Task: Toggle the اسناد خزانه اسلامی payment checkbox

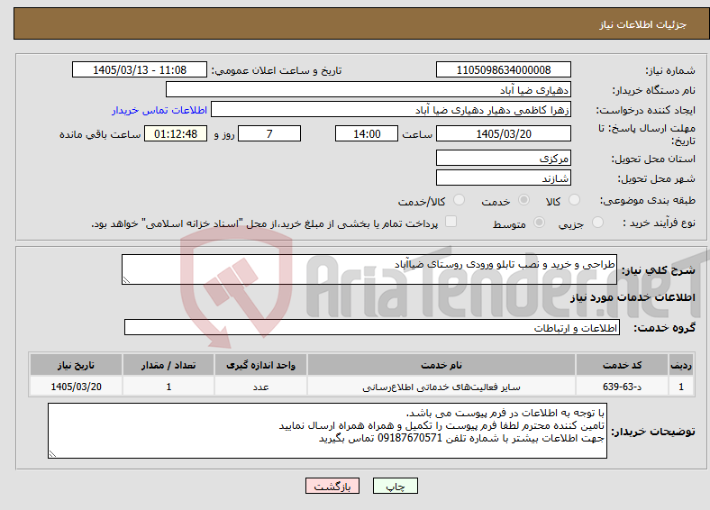Action: pos(451,222)
